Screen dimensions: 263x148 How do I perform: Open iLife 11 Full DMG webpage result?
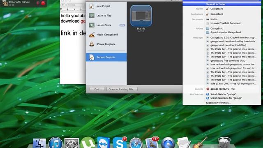point(233,83)
